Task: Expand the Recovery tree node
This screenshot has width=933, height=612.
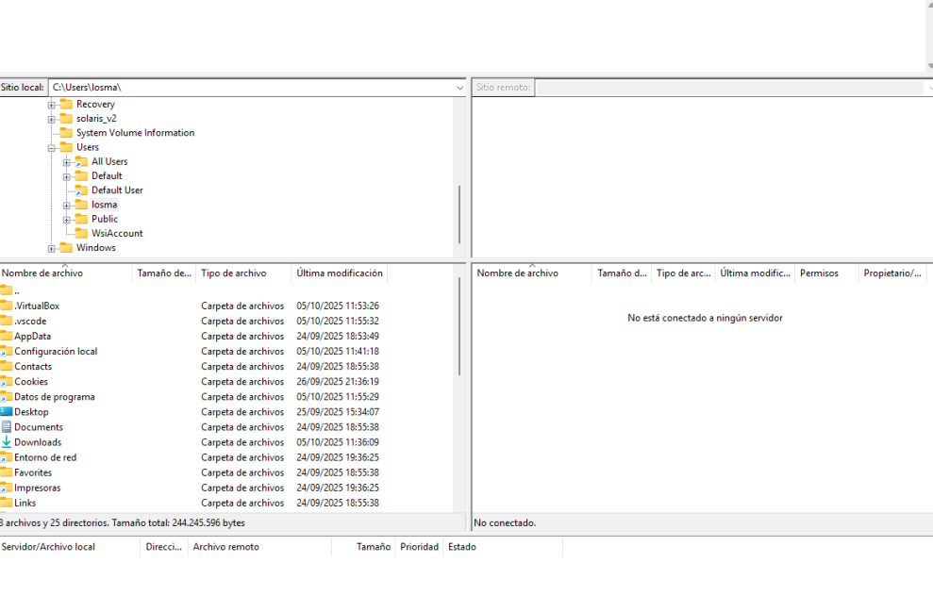Action: 52,105
